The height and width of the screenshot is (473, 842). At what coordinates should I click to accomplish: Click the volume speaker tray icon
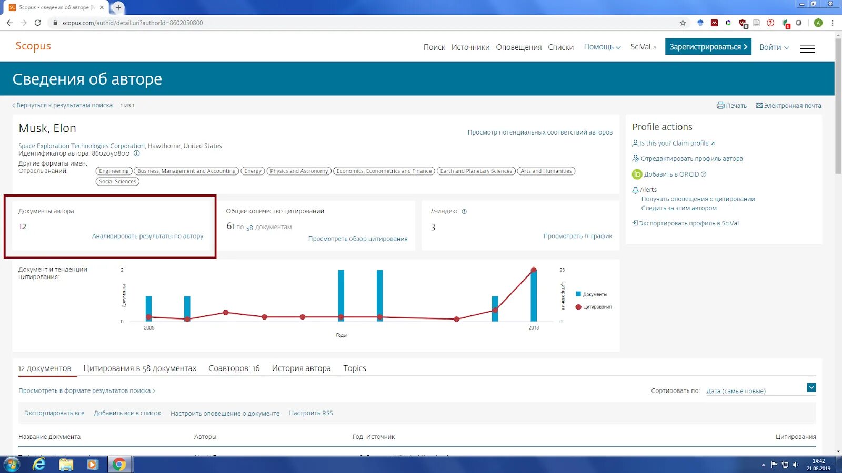(x=795, y=465)
